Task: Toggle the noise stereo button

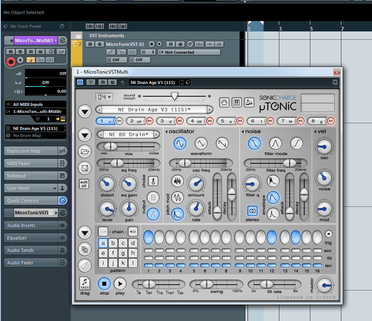Action: 252,211
